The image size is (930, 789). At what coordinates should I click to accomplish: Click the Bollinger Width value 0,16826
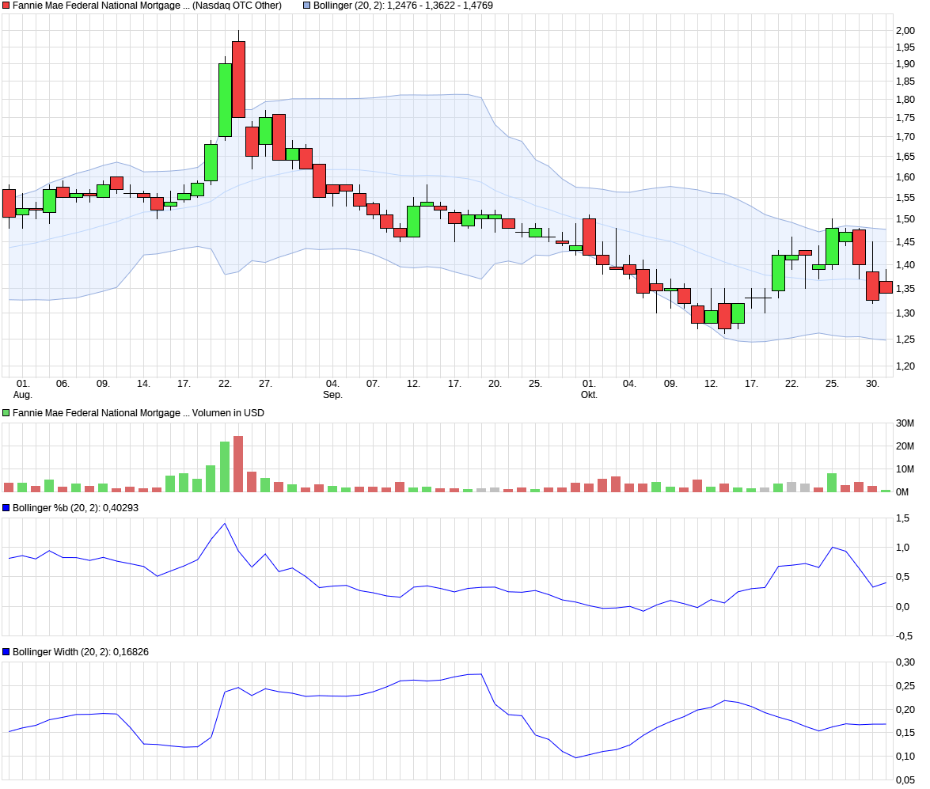[x=131, y=652]
